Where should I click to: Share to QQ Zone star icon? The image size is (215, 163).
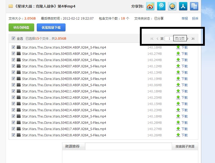pyautogui.click(x=172, y=6)
